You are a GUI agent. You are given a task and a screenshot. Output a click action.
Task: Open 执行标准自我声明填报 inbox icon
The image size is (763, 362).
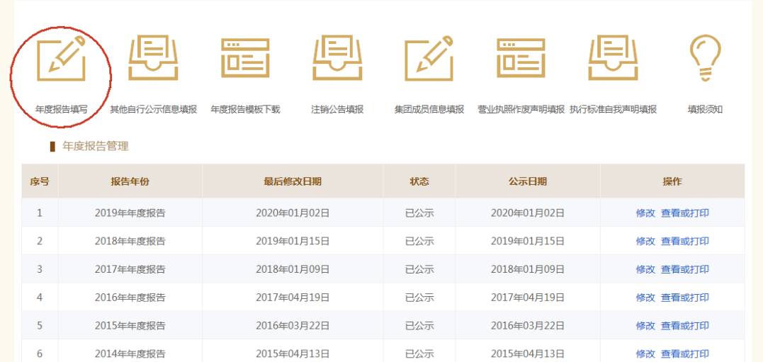(613, 58)
